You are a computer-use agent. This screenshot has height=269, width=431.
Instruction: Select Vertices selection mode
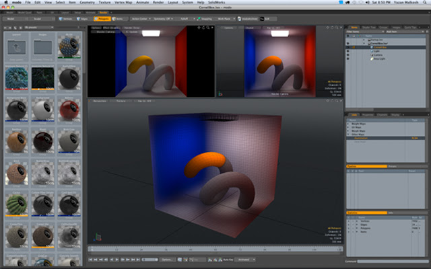65,19
